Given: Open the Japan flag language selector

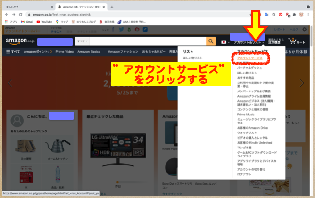Looking at the screenshot, I should click(x=225, y=42).
